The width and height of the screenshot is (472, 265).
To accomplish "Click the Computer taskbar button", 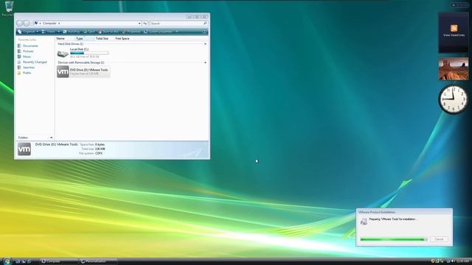I will 59,261.
